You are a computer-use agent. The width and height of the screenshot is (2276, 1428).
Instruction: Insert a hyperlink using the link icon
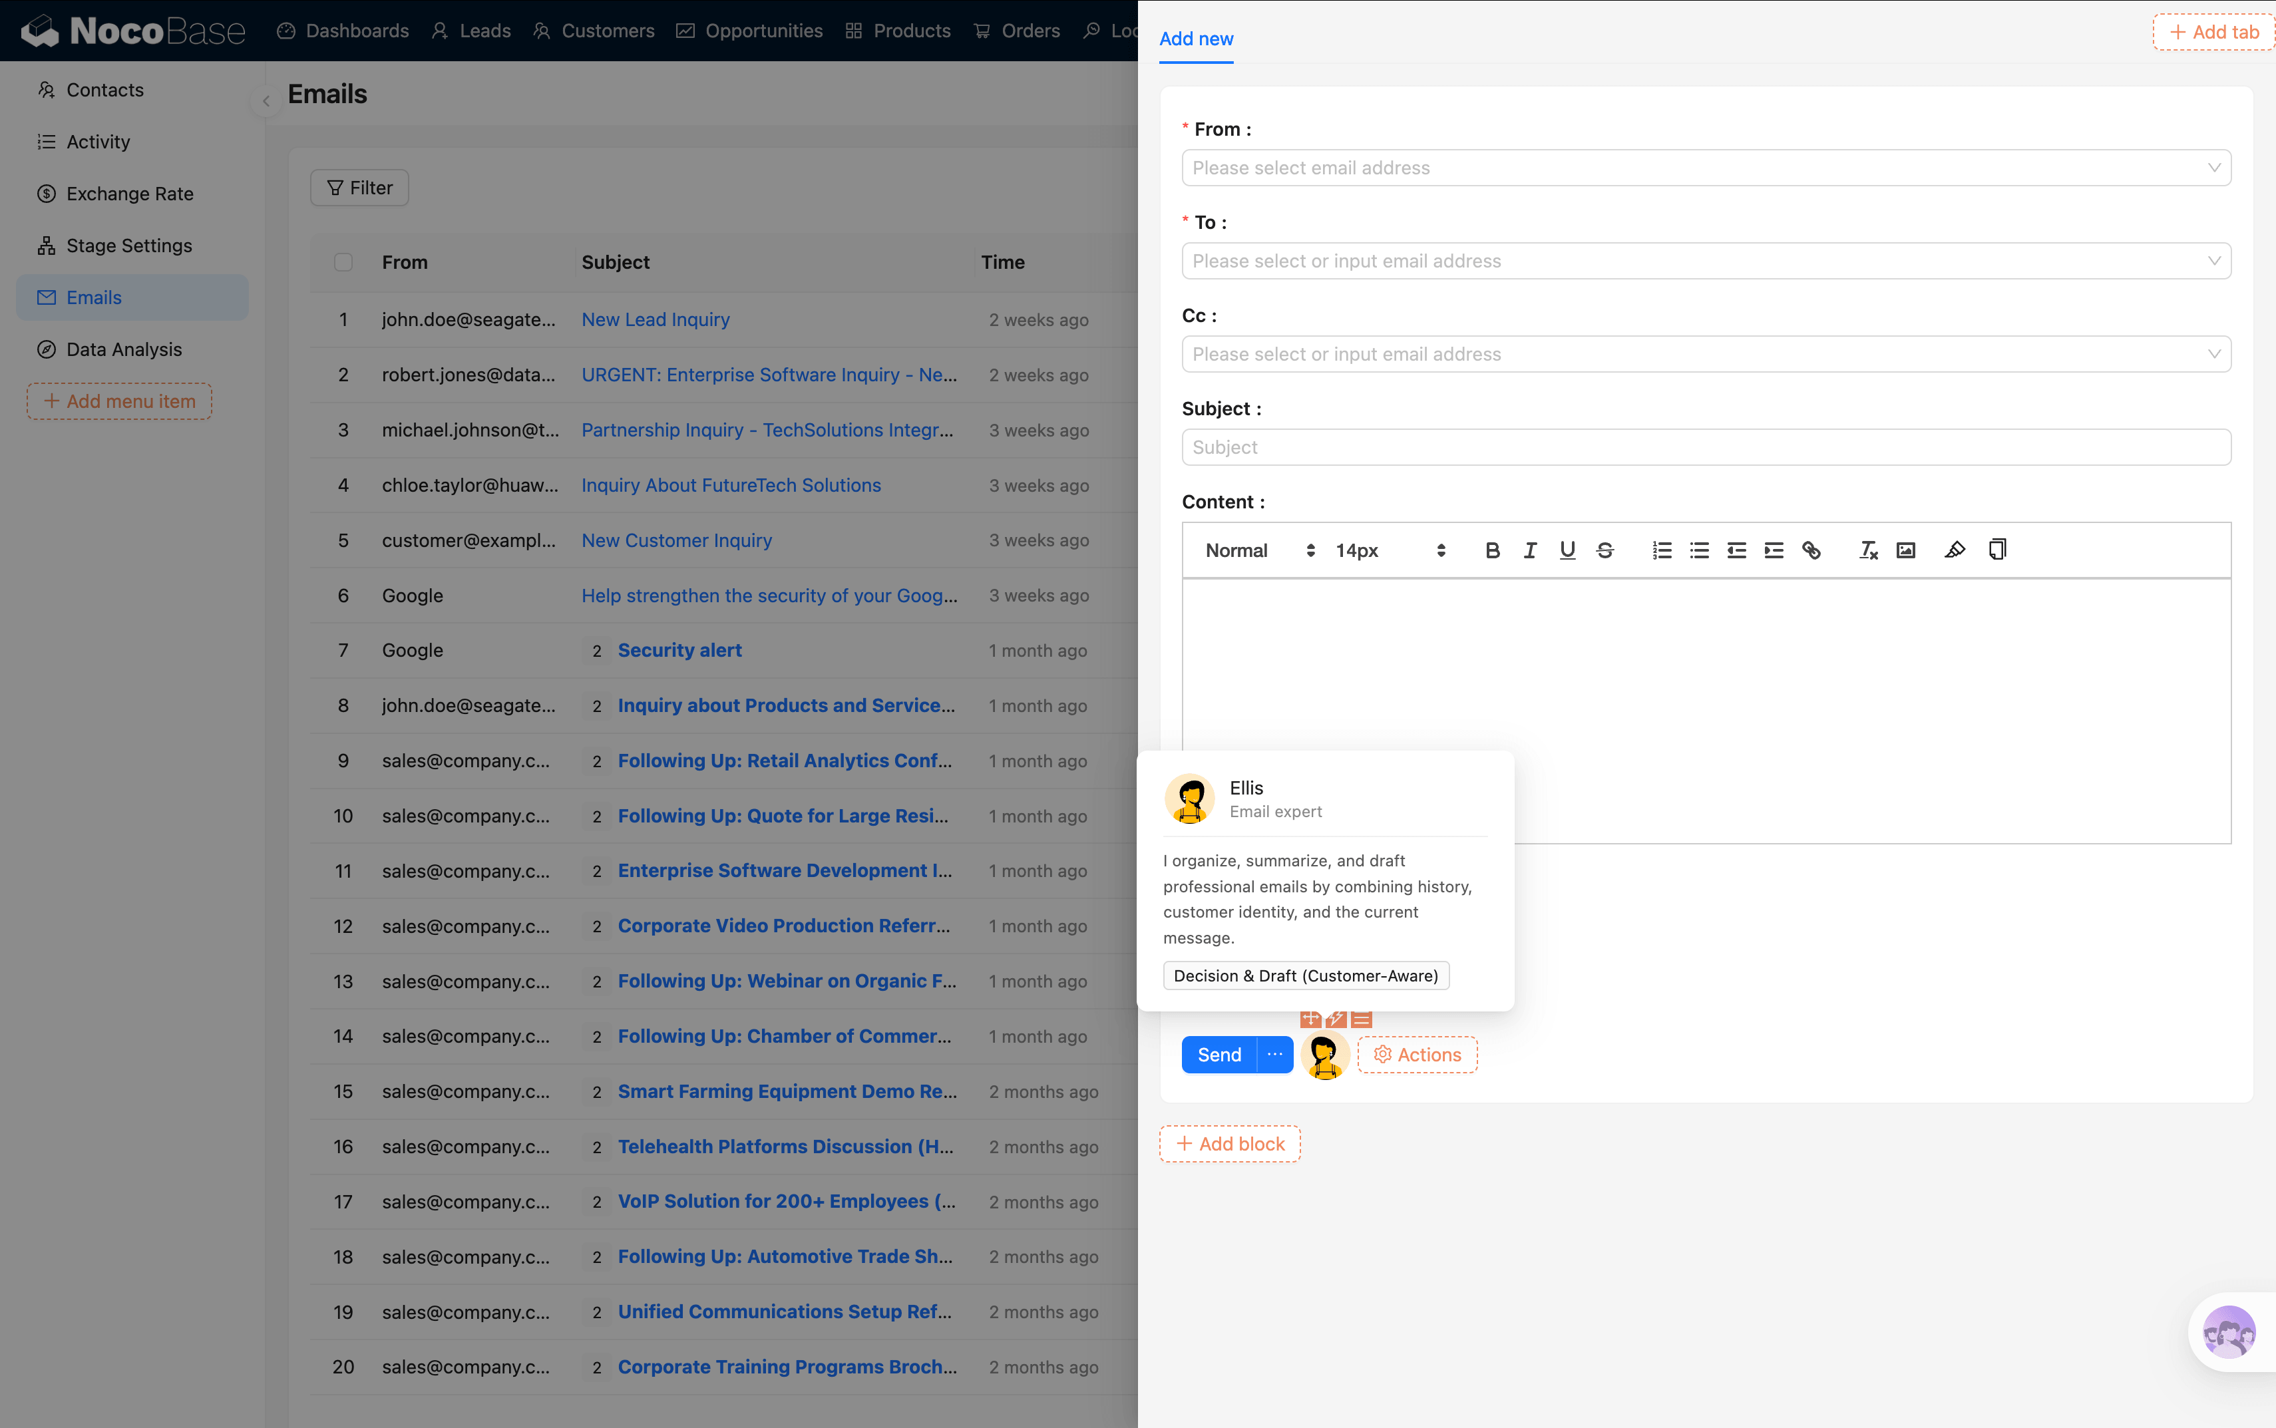point(1812,550)
